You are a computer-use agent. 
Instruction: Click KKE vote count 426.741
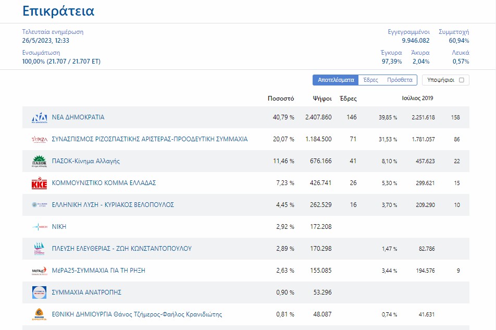point(321,182)
